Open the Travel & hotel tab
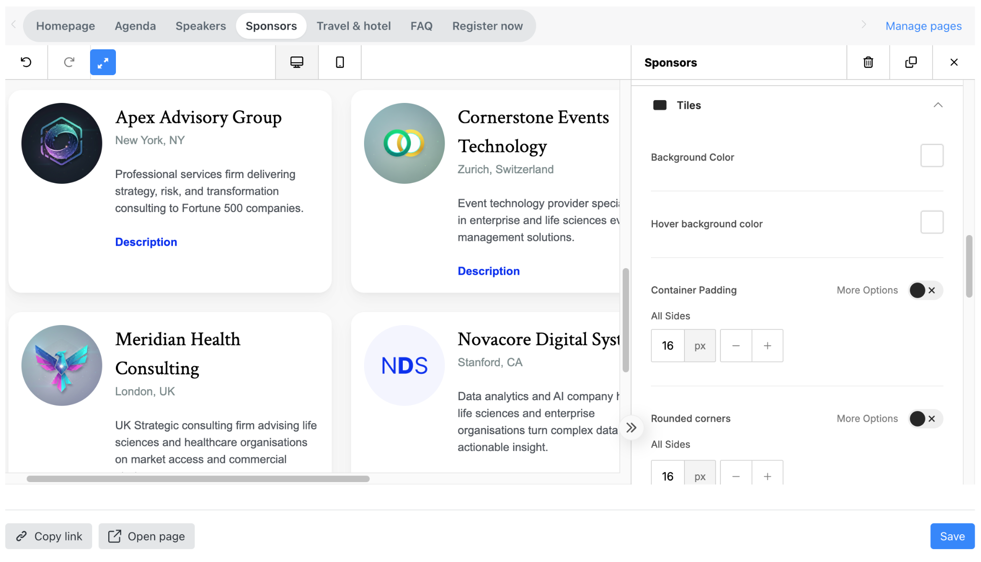Image resolution: width=981 pixels, height=562 pixels. click(354, 26)
